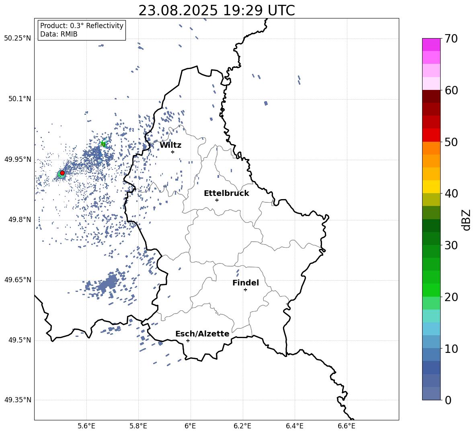Click the 60 tick on the colorbar
This screenshot has height=434, width=476.
tap(451, 90)
